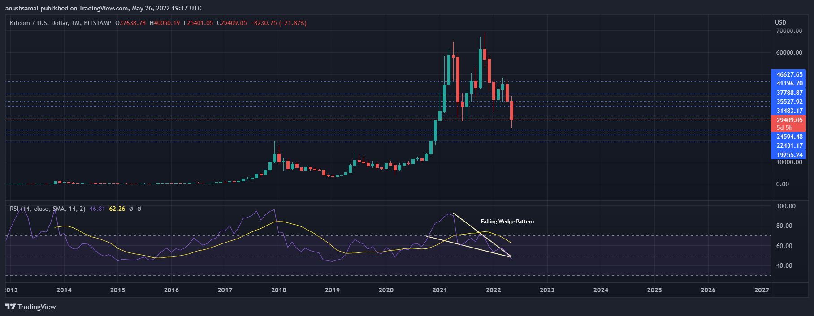Click the TradingView logo at bottom left
Viewport: 814px width, 316px height.
click(30, 307)
